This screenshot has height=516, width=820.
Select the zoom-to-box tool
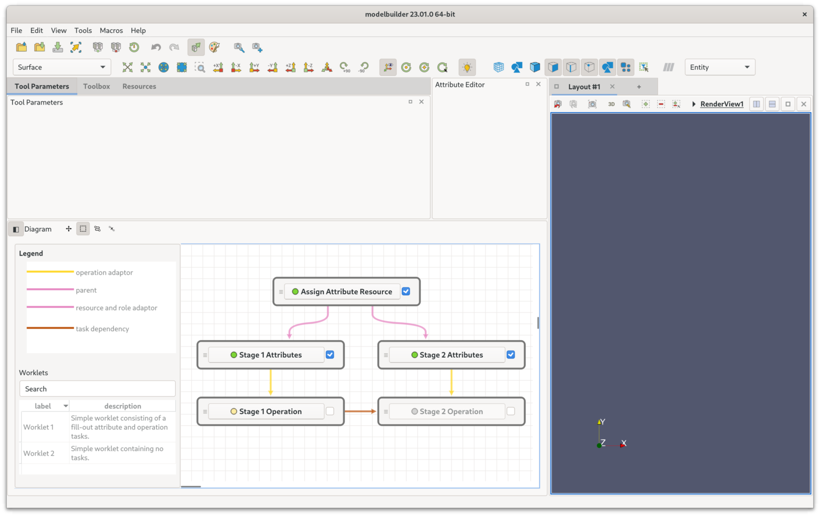pyautogui.click(x=200, y=67)
